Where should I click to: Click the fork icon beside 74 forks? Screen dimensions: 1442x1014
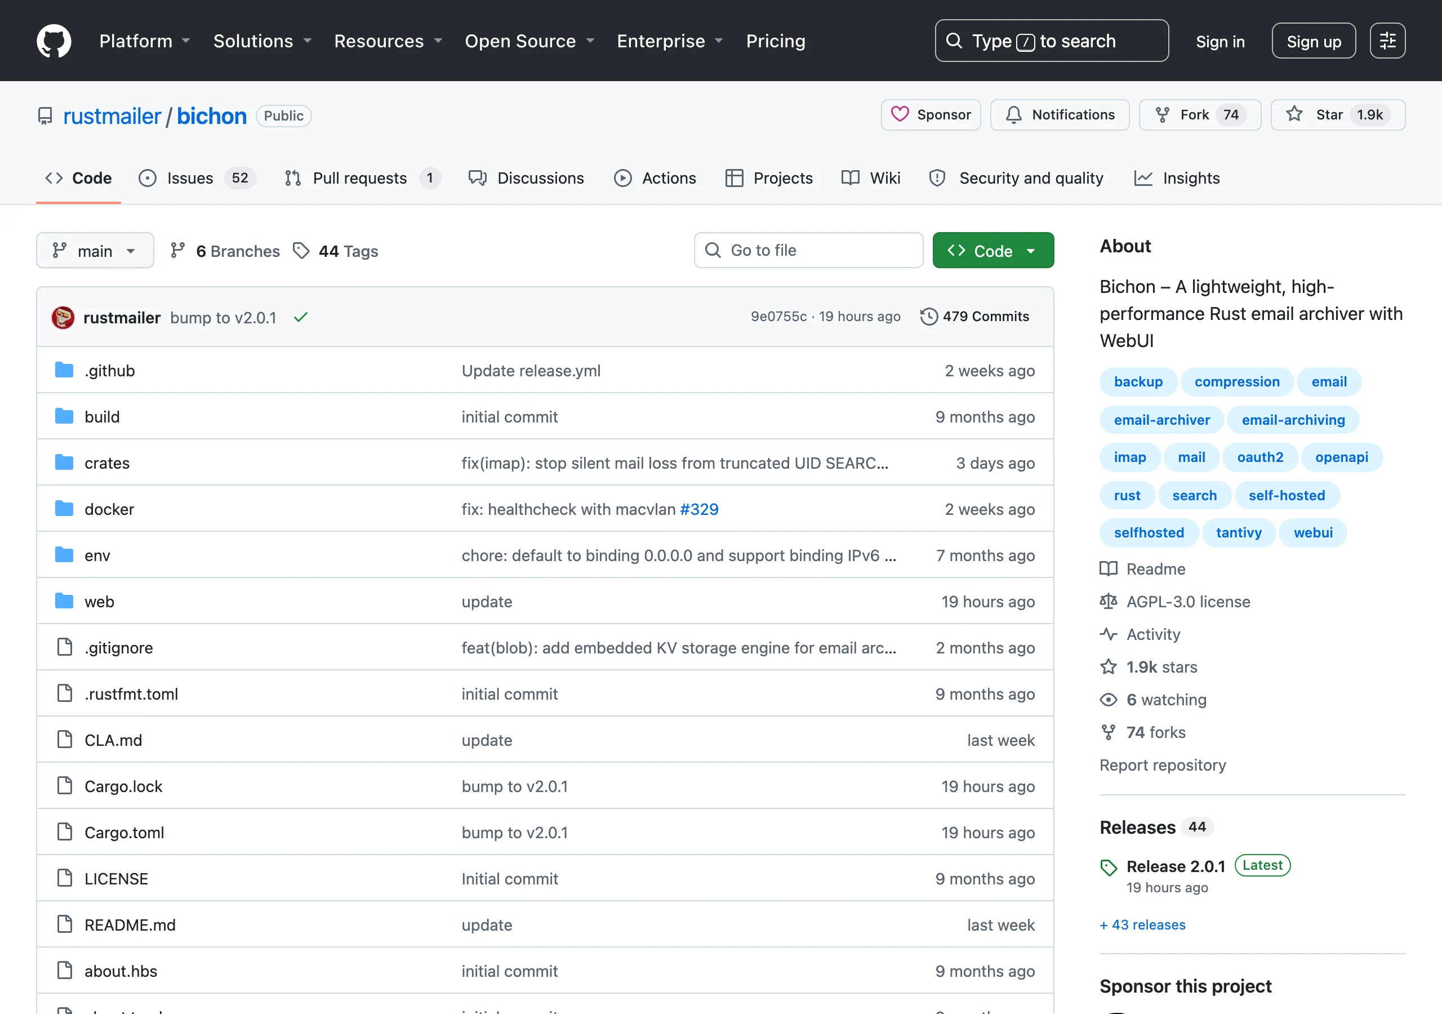(1109, 732)
